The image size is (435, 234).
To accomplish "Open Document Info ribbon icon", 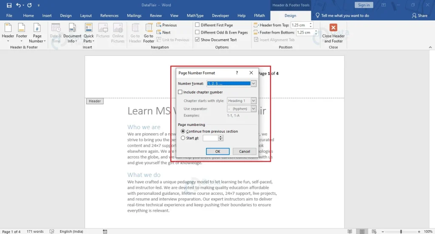I will [72, 28].
